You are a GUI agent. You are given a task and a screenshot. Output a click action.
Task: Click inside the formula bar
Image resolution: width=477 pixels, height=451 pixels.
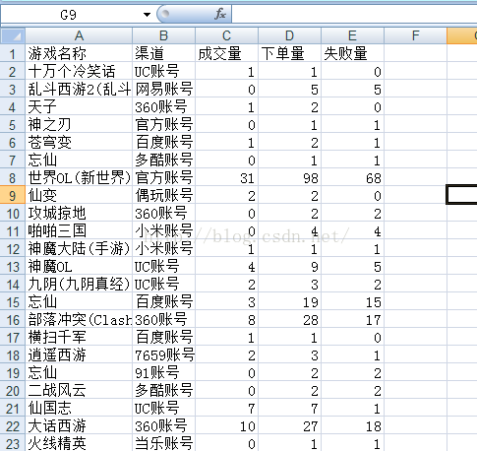click(x=354, y=15)
